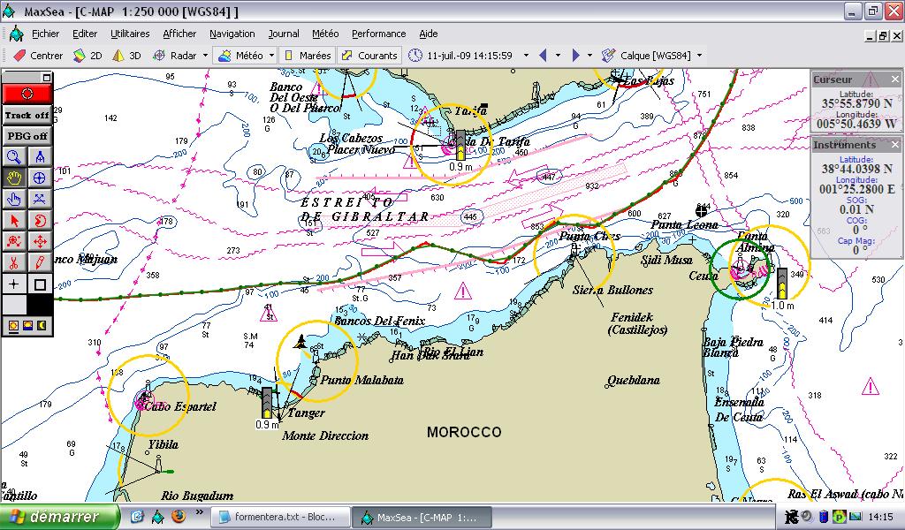Open the Utilitaires menu
This screenshot has height=530, width=905.
coord(130,34)
